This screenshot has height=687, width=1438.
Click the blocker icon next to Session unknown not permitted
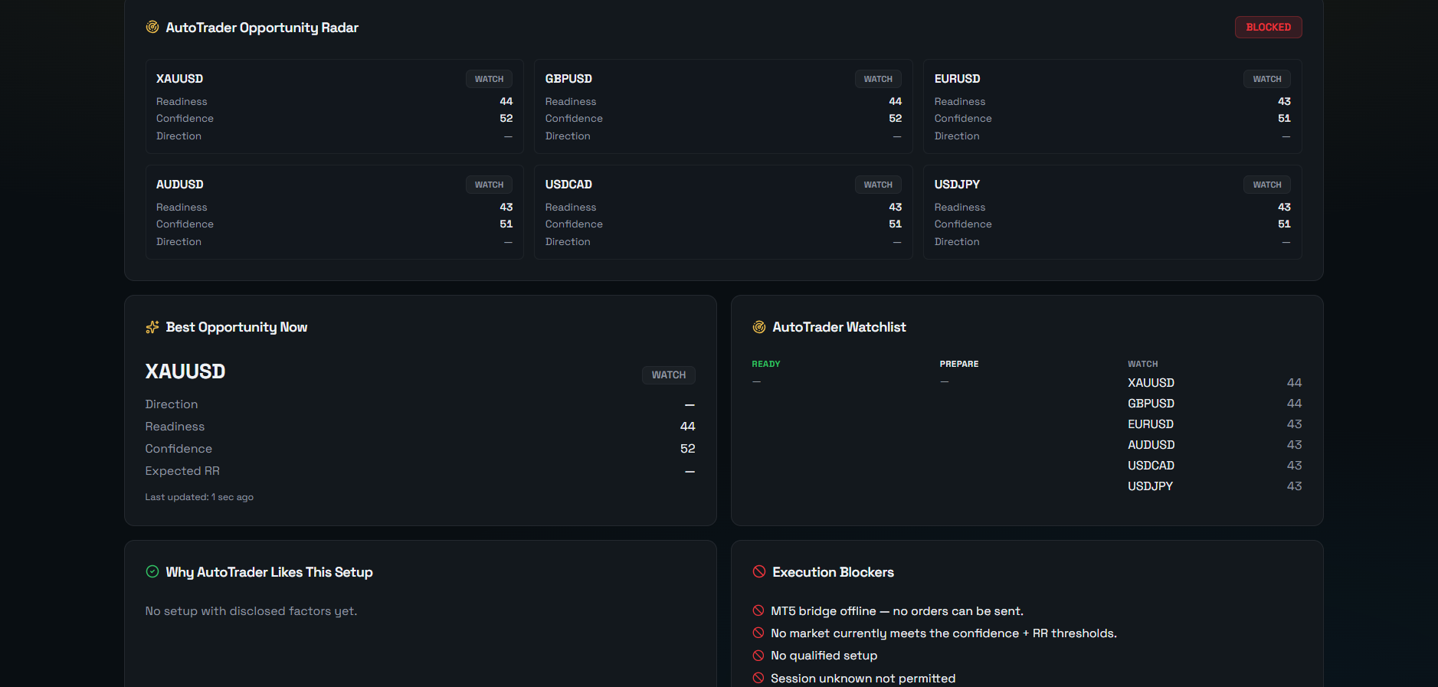point(758,678)
